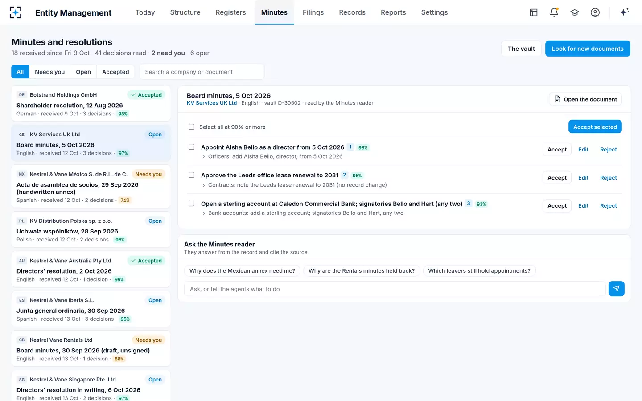Click the 95% confidence badge on Leeds lease decision
642x401 pixels.
click(x=357, y=176)
